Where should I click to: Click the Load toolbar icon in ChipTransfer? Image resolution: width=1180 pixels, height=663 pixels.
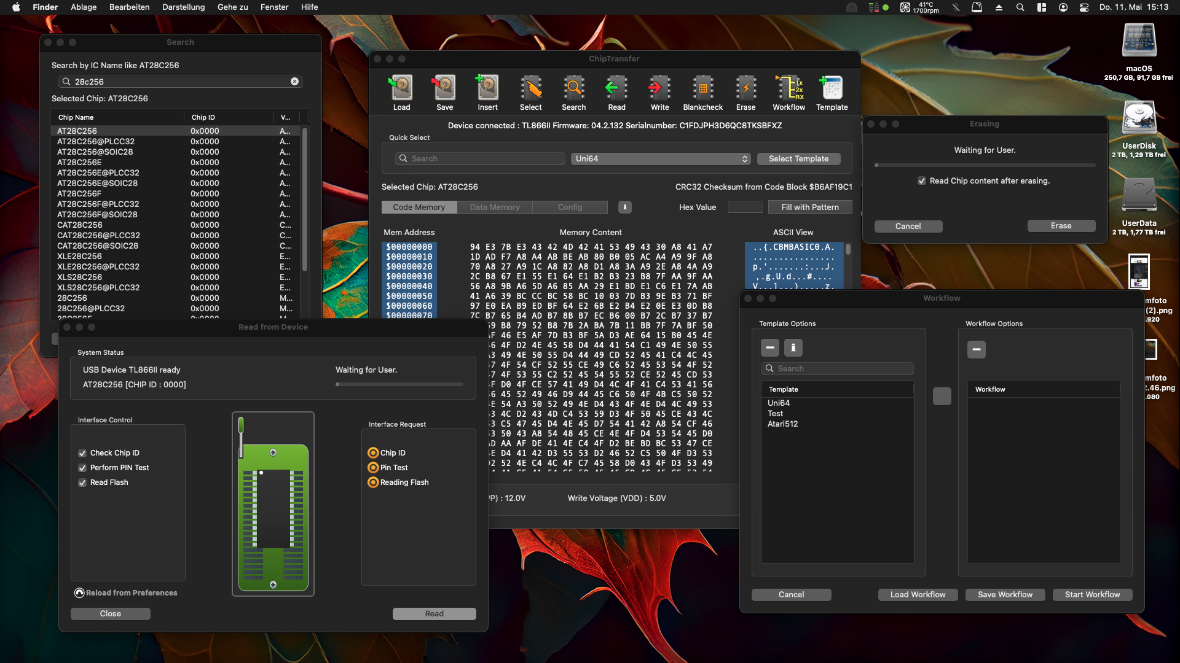tap(401, 93)
